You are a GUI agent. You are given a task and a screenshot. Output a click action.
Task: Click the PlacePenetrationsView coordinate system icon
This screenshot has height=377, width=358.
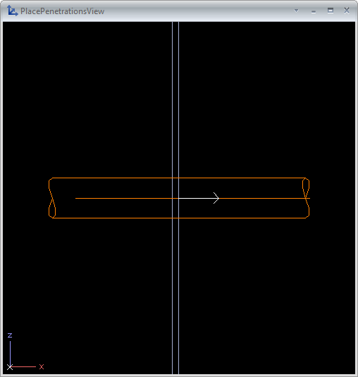tap(12, 11)
